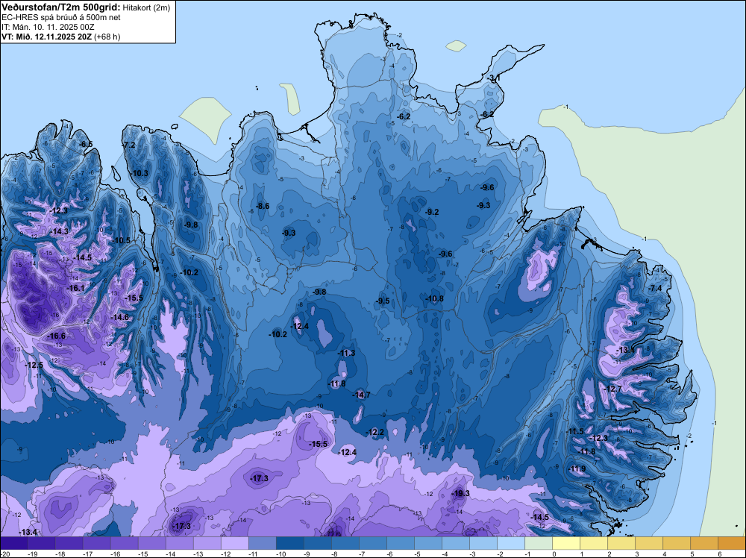
Task: Click the coastal reading "-3.1"
Action: point(495,78)
